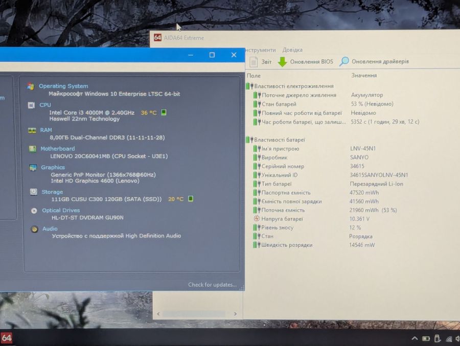Open the RAM section link
The image size is (460, 346).
click(x=46, y=130)
